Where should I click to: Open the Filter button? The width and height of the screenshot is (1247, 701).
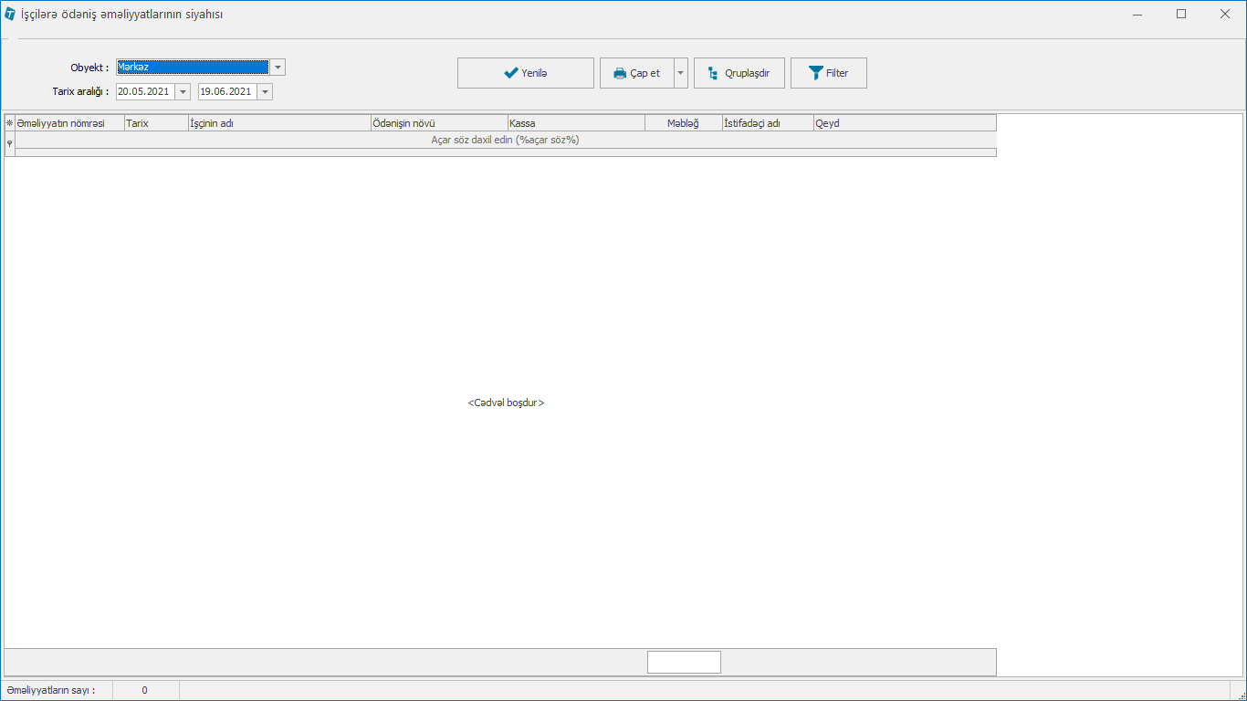point(828,73)
